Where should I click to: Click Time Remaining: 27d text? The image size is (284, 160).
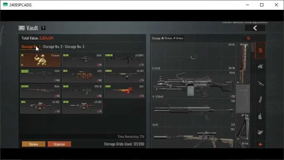pos(131,137)
